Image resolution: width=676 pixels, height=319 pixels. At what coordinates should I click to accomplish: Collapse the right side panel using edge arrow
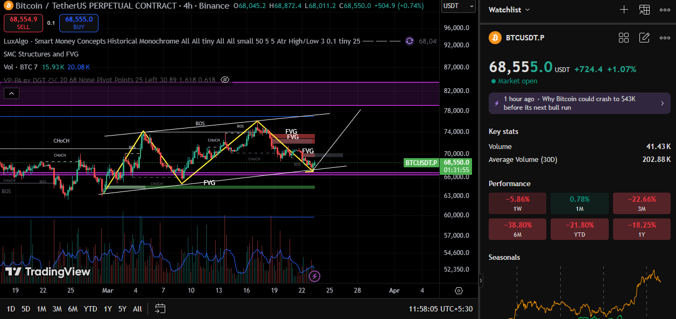click(x=481, y=280)
